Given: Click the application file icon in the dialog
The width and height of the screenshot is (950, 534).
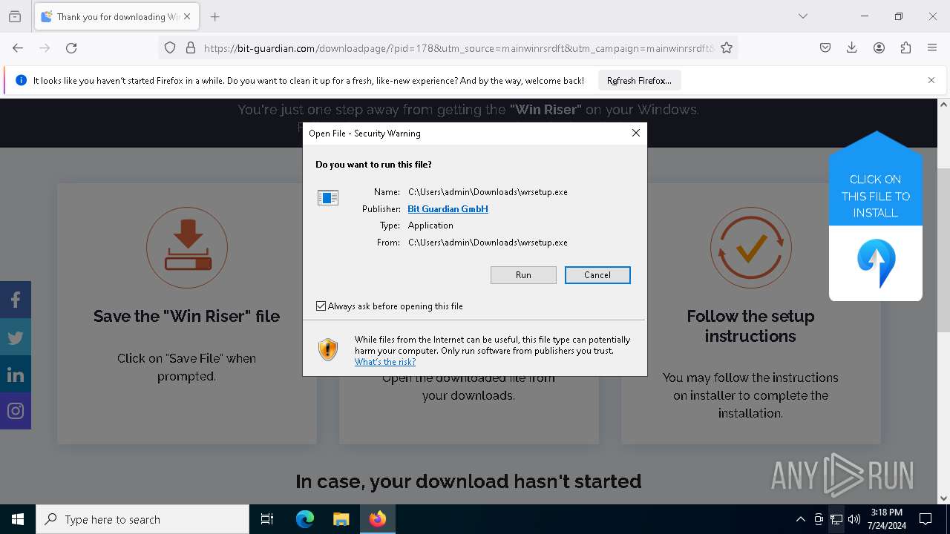Looking at the screenshot, I should coord(327,197).
